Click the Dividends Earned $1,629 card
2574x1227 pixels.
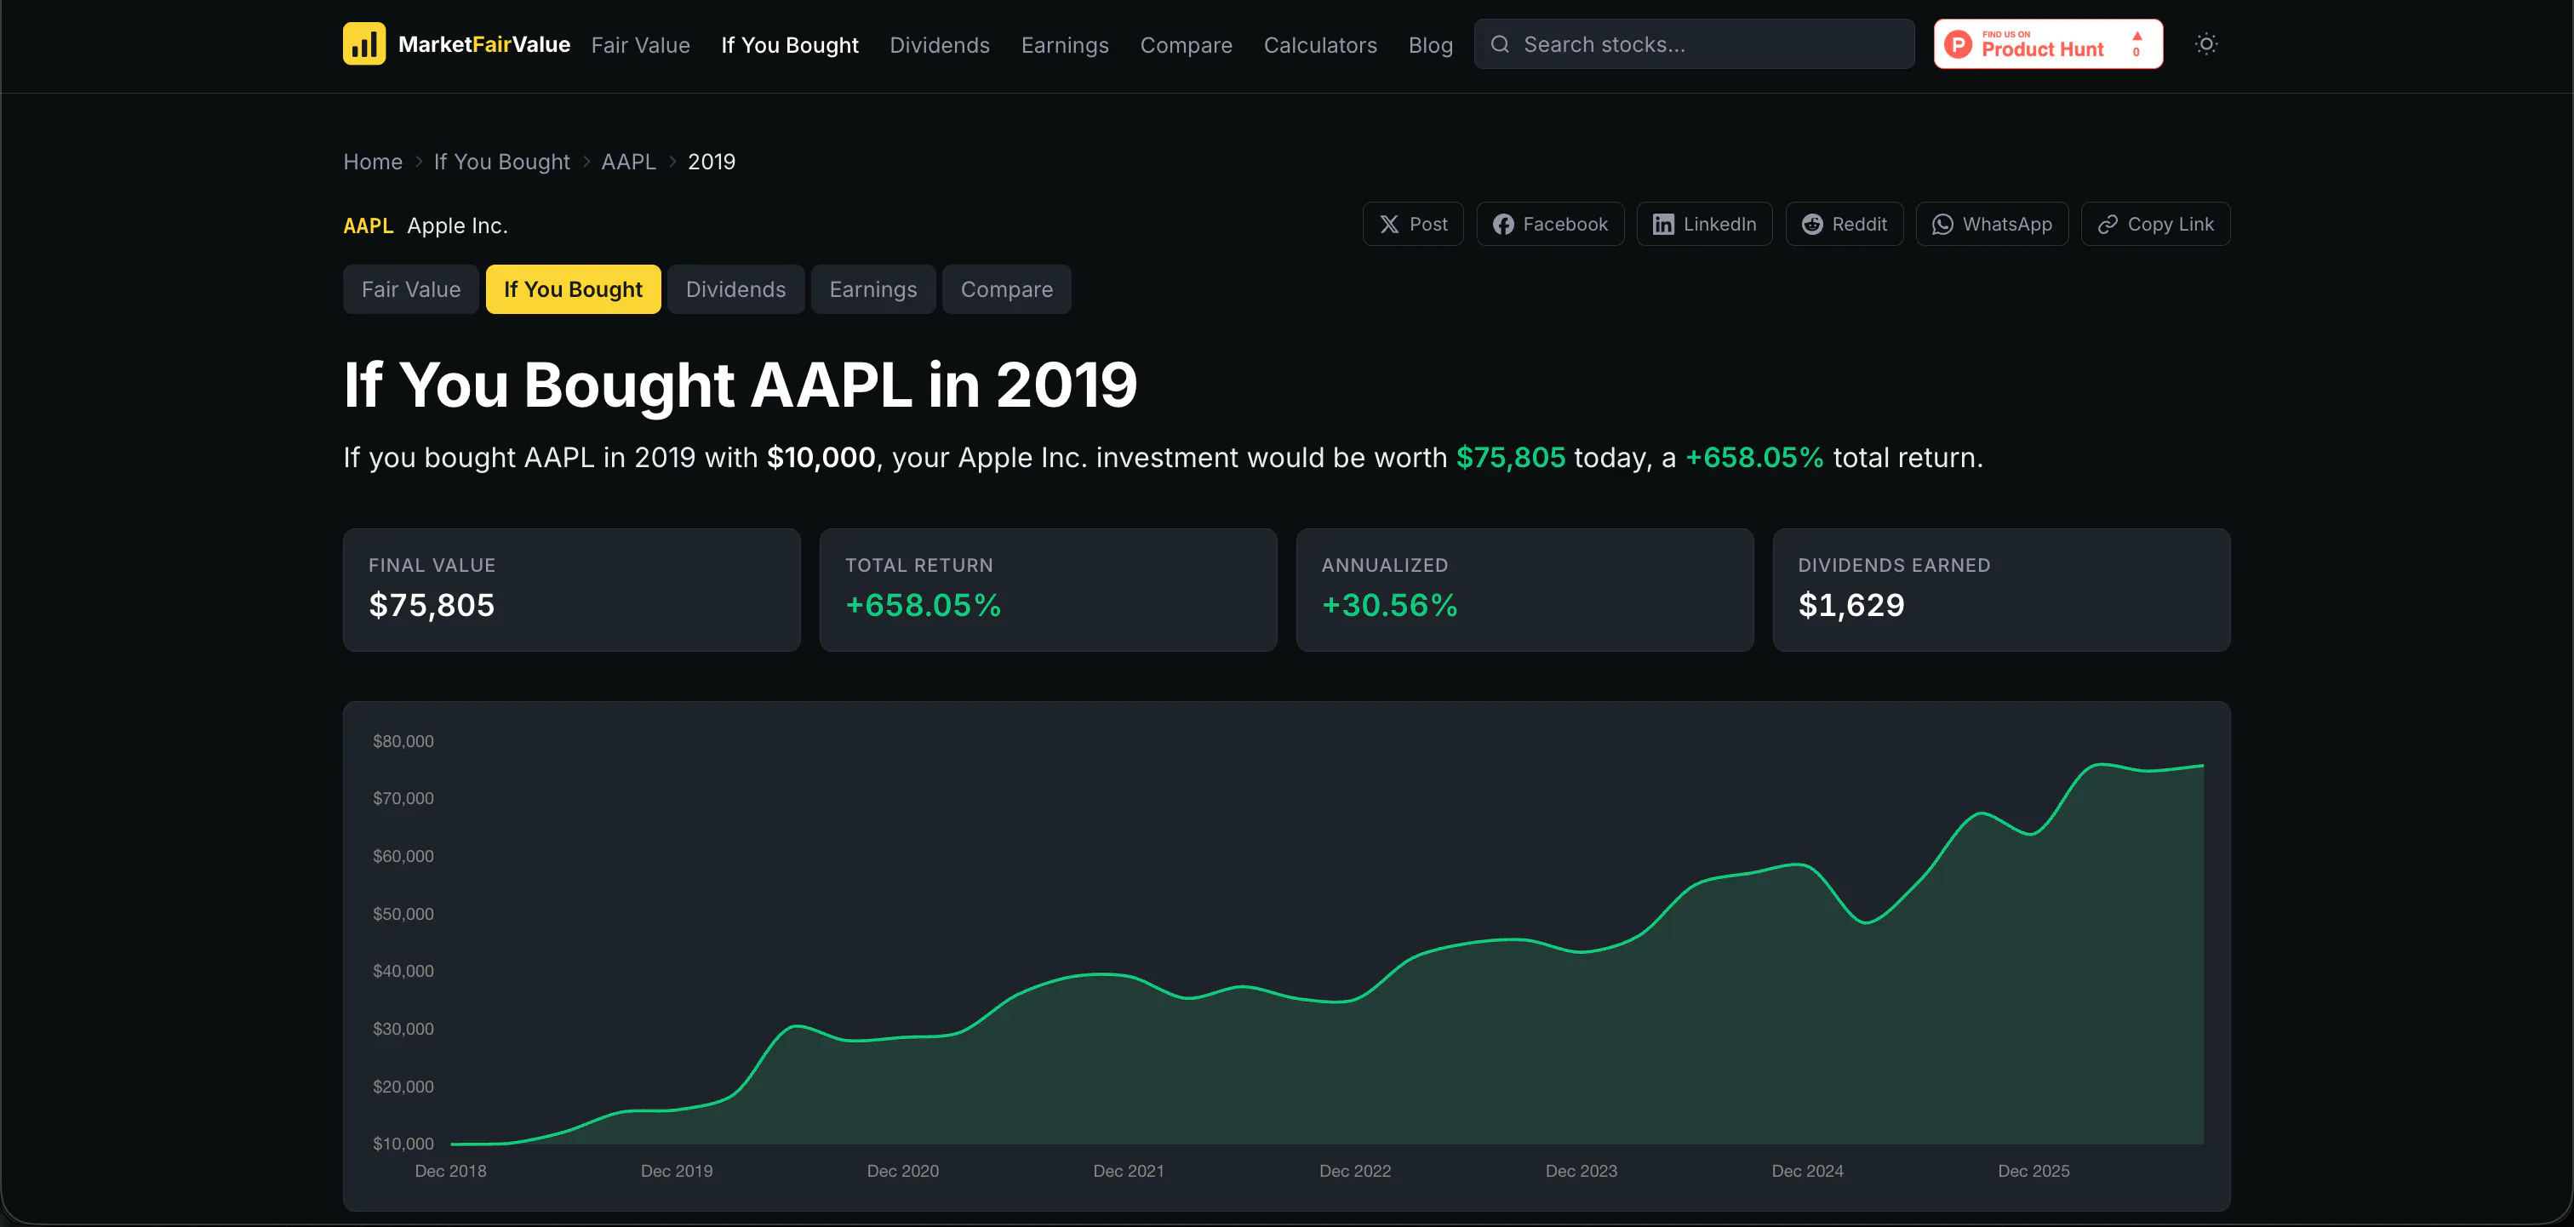[x=2001, y=590]
